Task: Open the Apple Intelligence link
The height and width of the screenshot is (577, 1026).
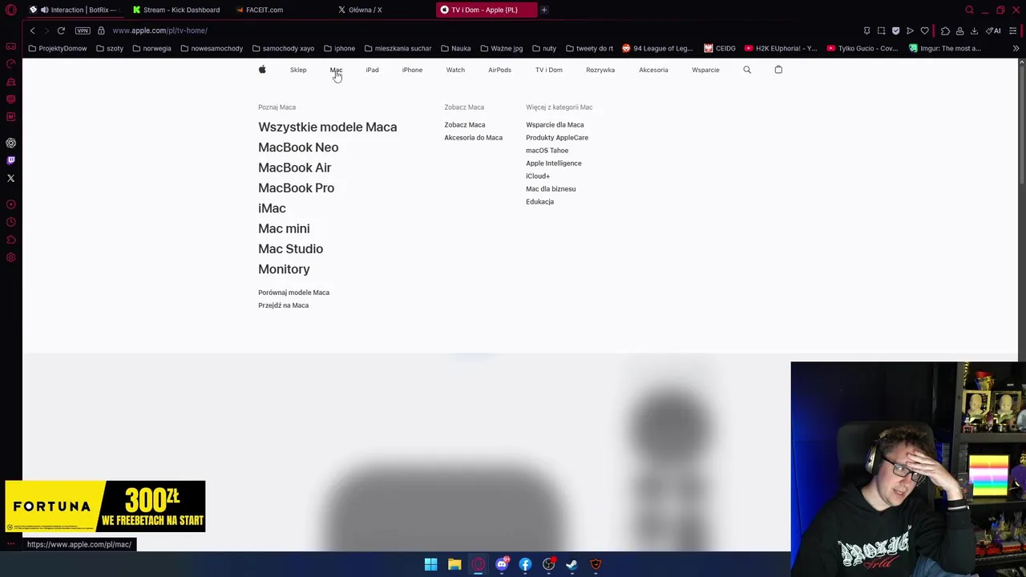Action: point(553,163)
